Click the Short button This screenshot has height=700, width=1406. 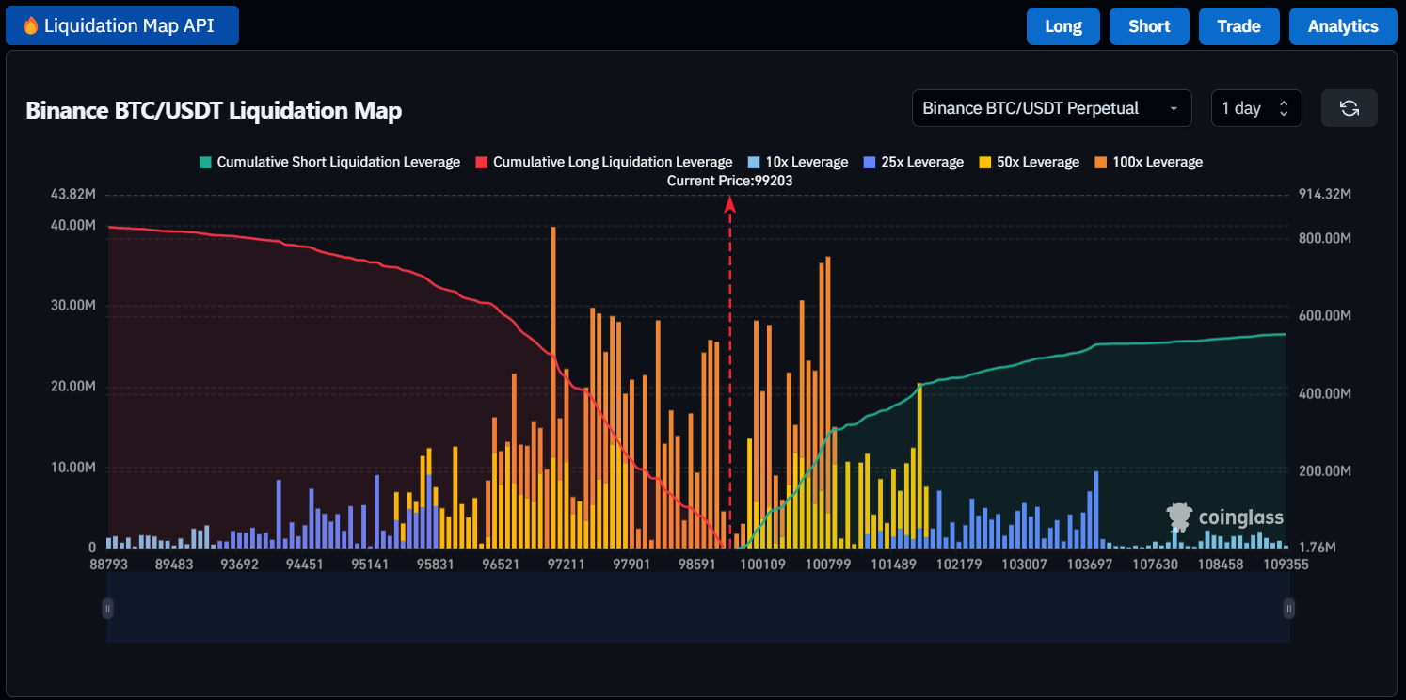1149,26
